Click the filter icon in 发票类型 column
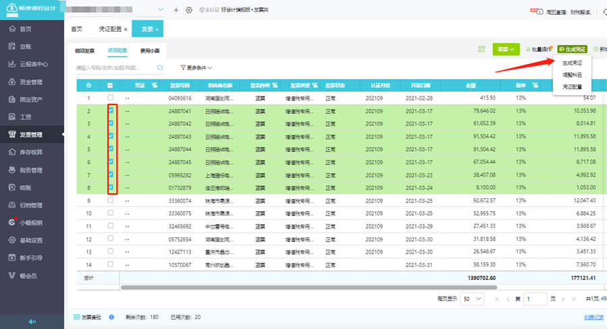Viewport: 607px width, 329px height. (314, 86)
